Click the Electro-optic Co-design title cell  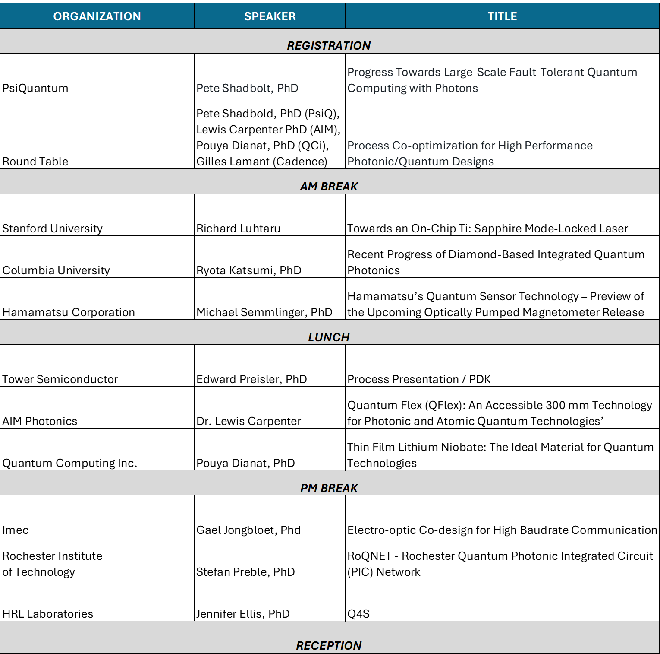tap(502, 516)
